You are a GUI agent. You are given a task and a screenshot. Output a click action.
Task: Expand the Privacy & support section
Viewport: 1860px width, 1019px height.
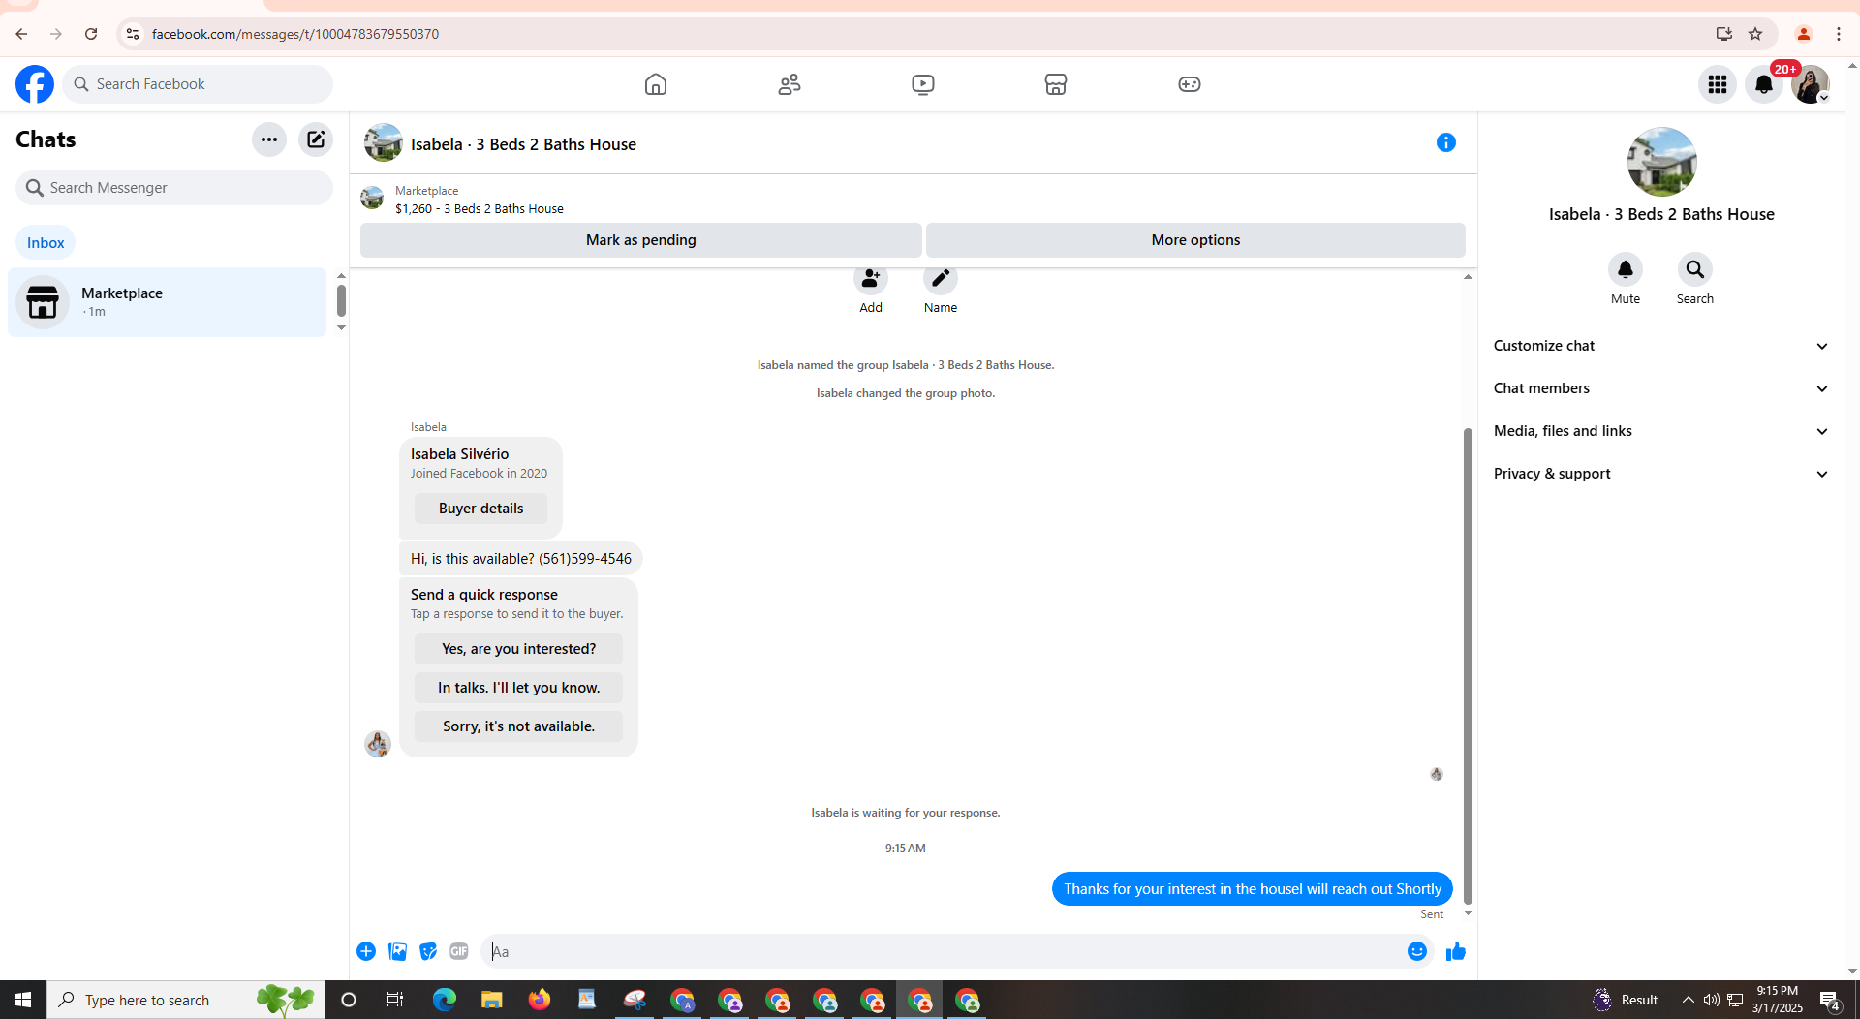pyautogui.click(x=1661, y=474)
